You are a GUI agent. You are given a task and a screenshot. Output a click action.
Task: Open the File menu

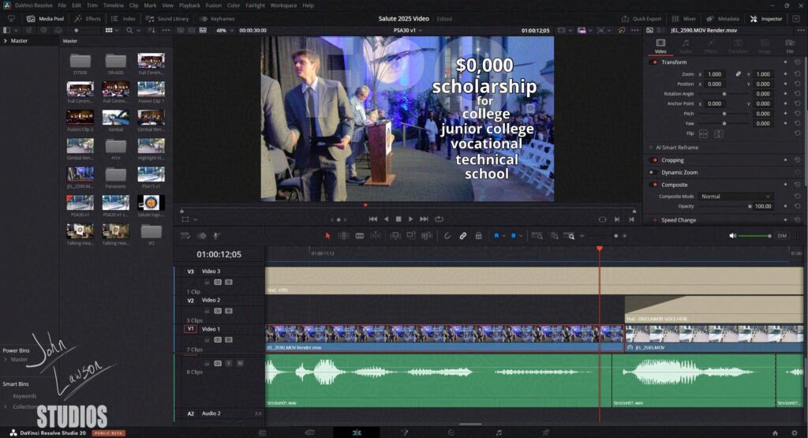(62, 6)
